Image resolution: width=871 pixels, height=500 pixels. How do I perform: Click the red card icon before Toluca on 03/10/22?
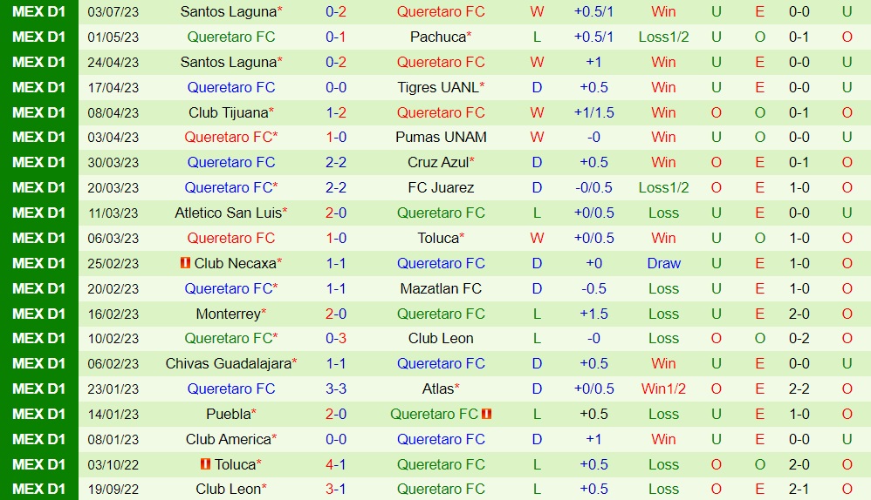click(206, 464)
